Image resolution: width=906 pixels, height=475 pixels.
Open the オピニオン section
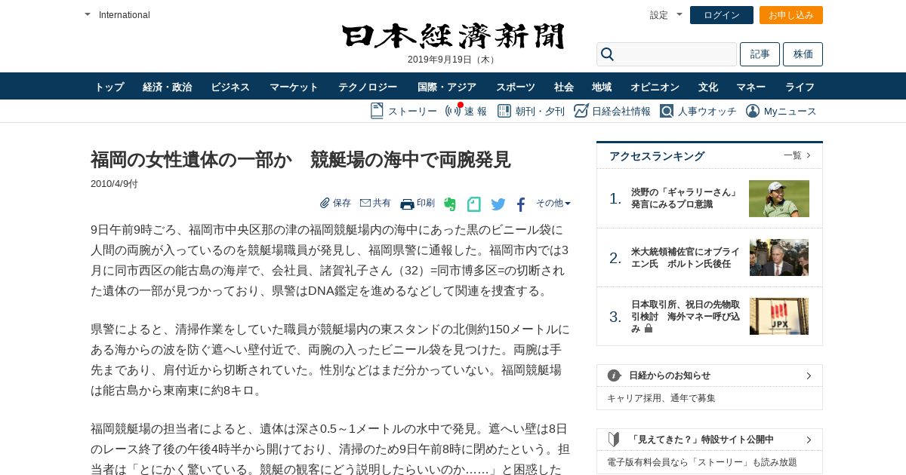click(655, 87)
